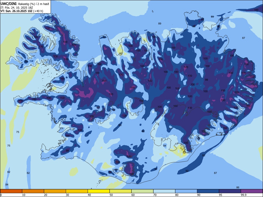Click the 0–10 dark orange legend swatch
Viewport: 263px width, 197px height.
(x=11, y=191)
